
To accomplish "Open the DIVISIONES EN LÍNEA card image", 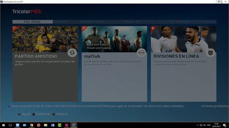I will [x=184, y=39].
